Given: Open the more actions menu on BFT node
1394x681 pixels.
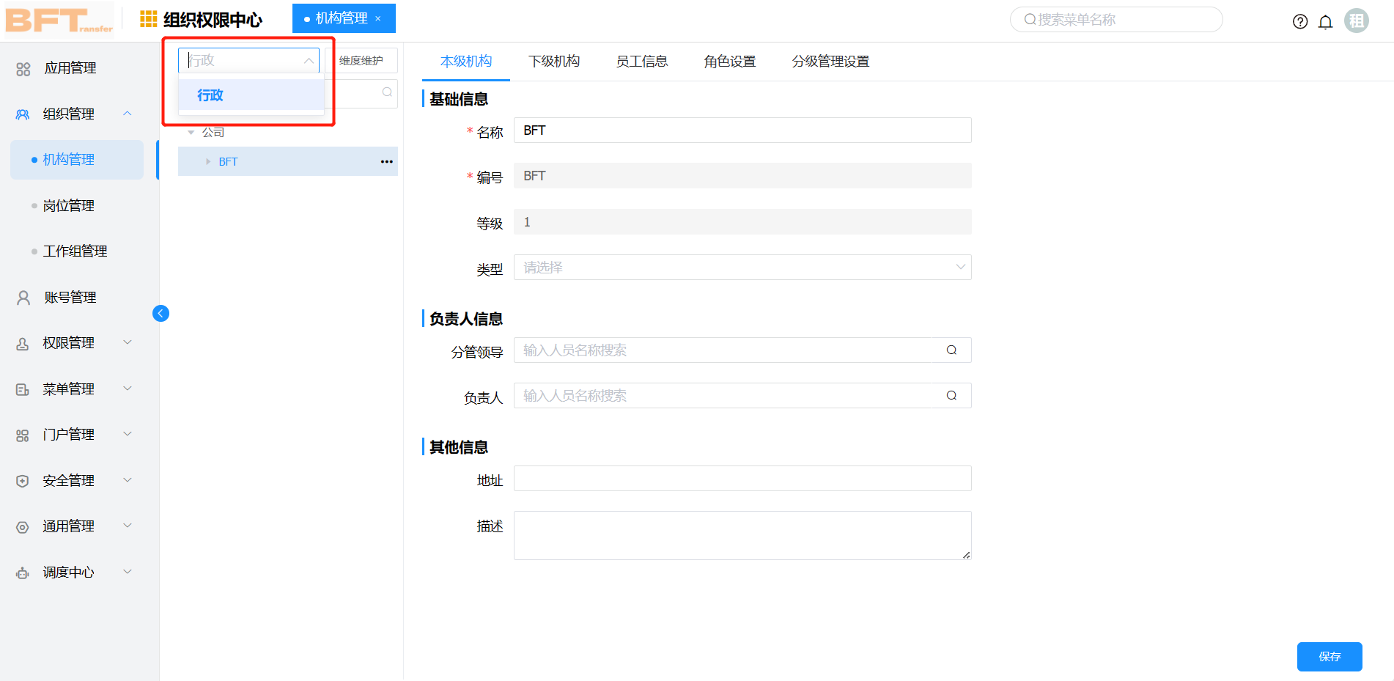Looking at the screenshot, I should point(386,161).
